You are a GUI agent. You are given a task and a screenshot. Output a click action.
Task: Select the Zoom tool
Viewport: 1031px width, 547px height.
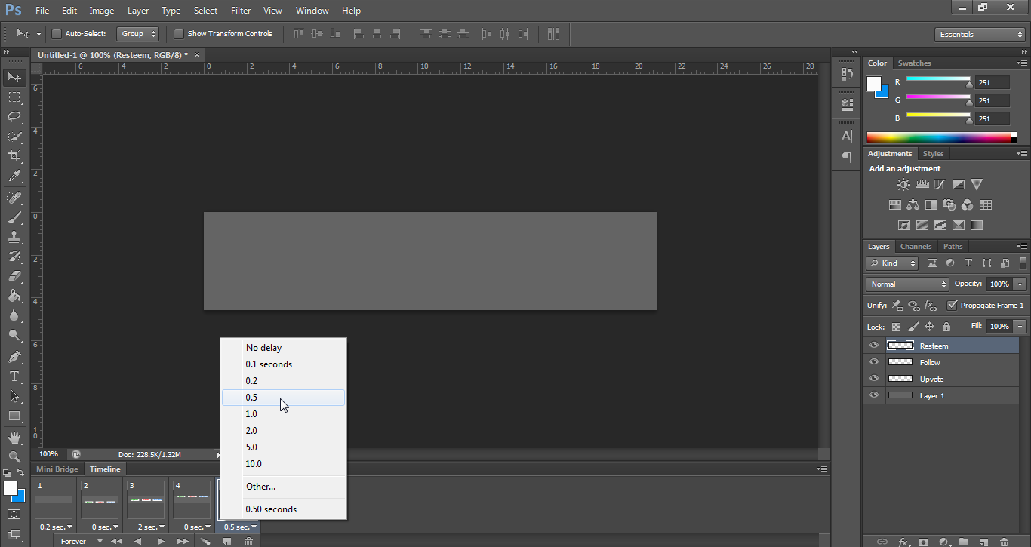[14, 456]
